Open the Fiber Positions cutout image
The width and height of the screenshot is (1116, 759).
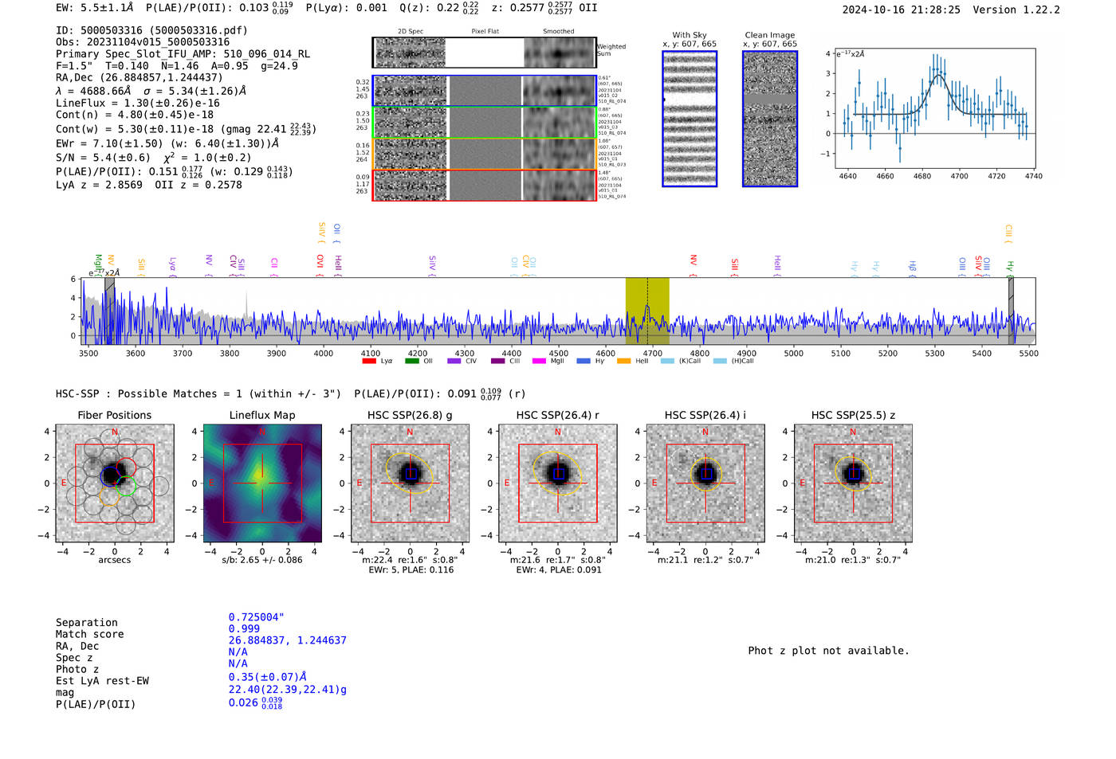tap(115, 483)
